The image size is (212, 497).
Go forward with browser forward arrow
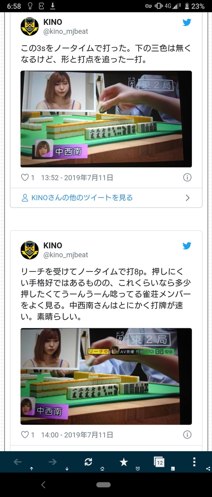[x=53, y=462]
